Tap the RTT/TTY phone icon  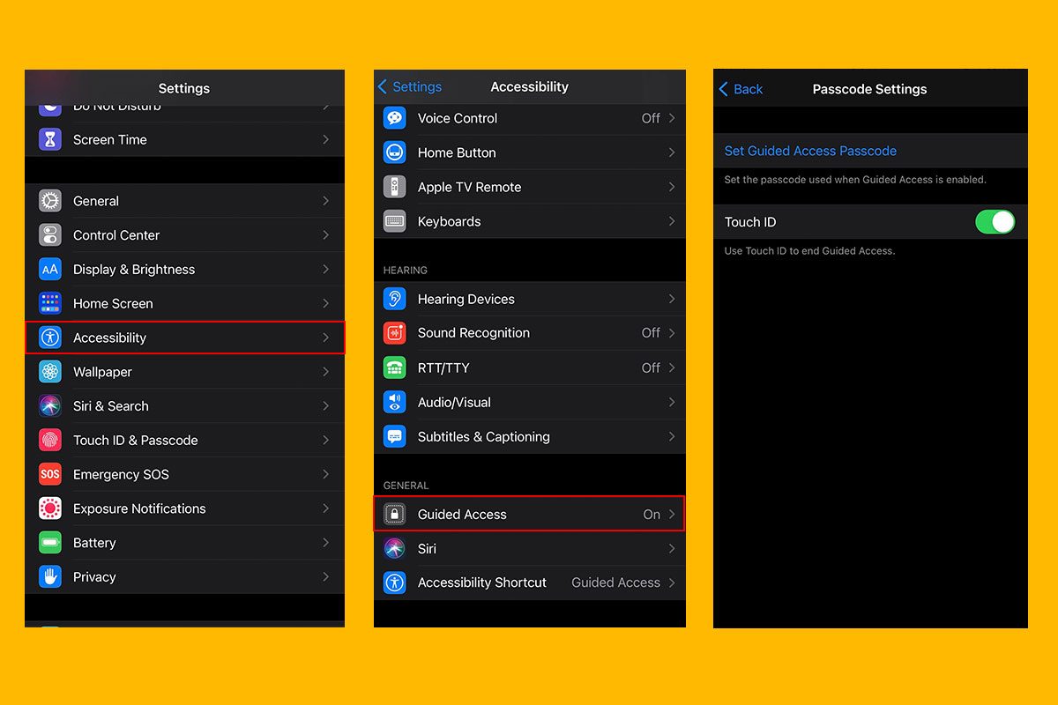395,367
